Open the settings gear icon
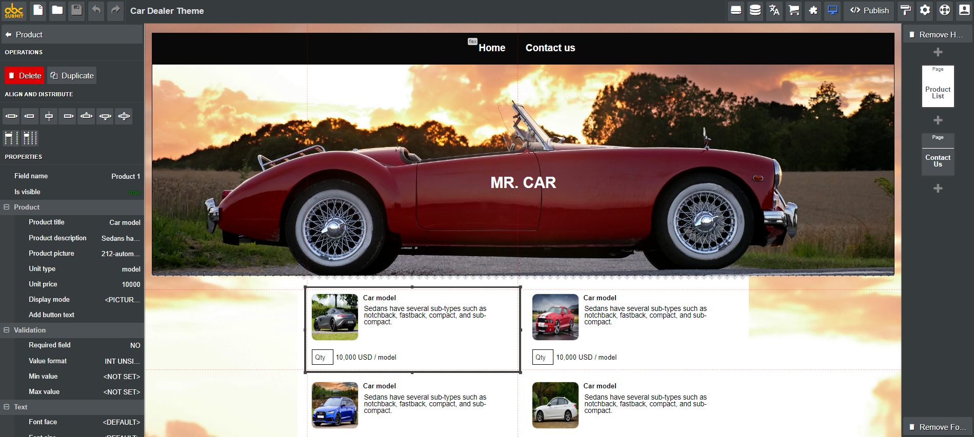Screen dimensions: 974x437 (925, 10)
